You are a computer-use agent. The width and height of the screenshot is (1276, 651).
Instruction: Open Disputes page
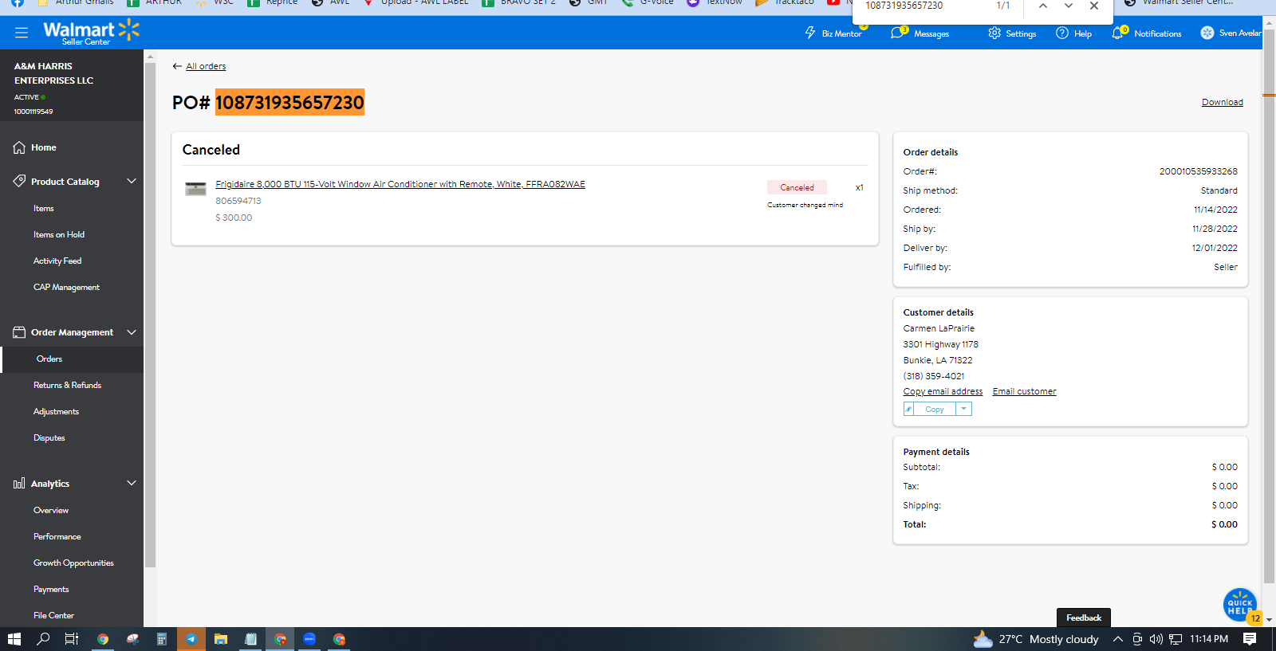[x=49, y=438]
